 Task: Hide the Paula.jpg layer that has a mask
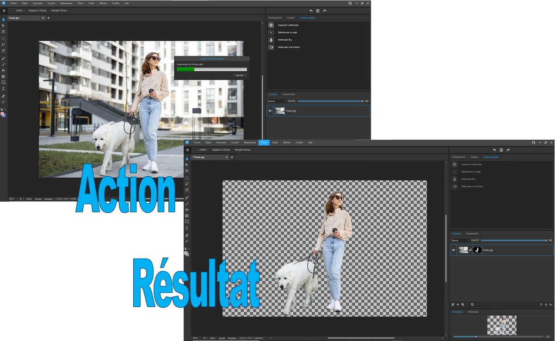pos(453,250)
